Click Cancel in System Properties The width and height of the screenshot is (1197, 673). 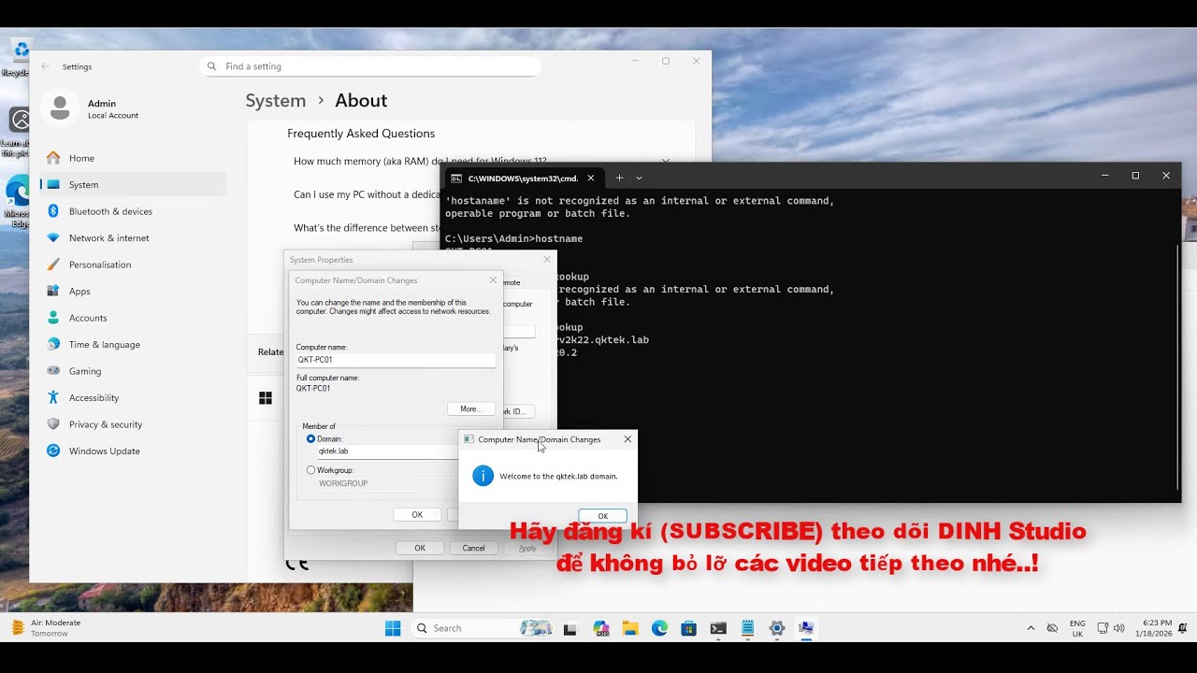tap(474, 548)
